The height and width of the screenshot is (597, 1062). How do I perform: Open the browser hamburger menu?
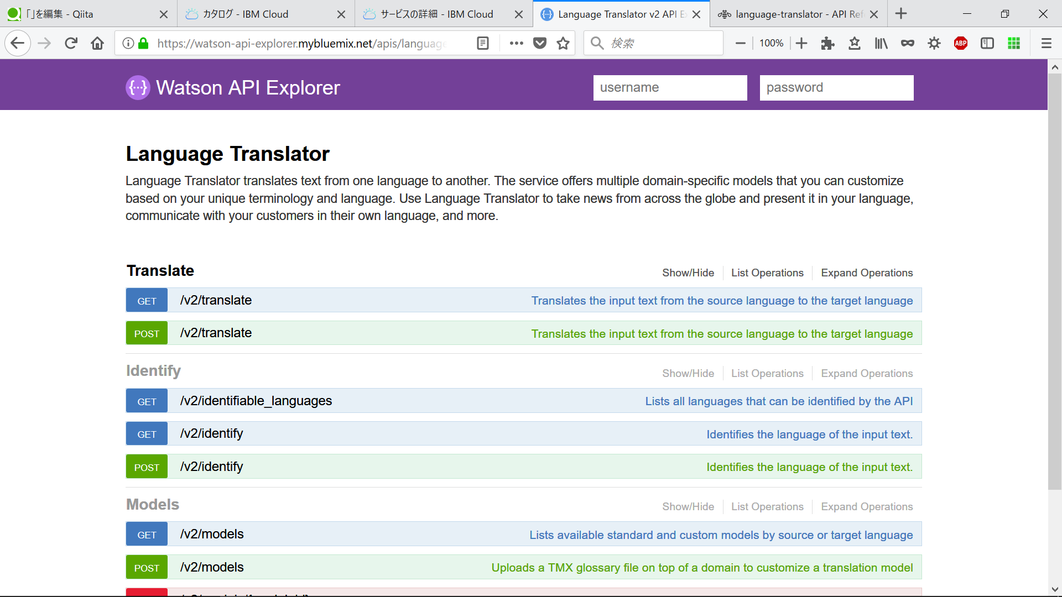[1047, 43]
